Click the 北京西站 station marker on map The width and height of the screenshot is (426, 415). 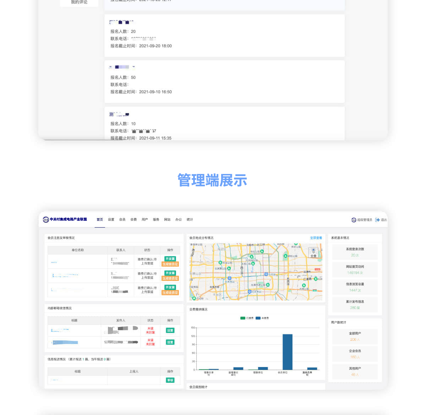230,278
